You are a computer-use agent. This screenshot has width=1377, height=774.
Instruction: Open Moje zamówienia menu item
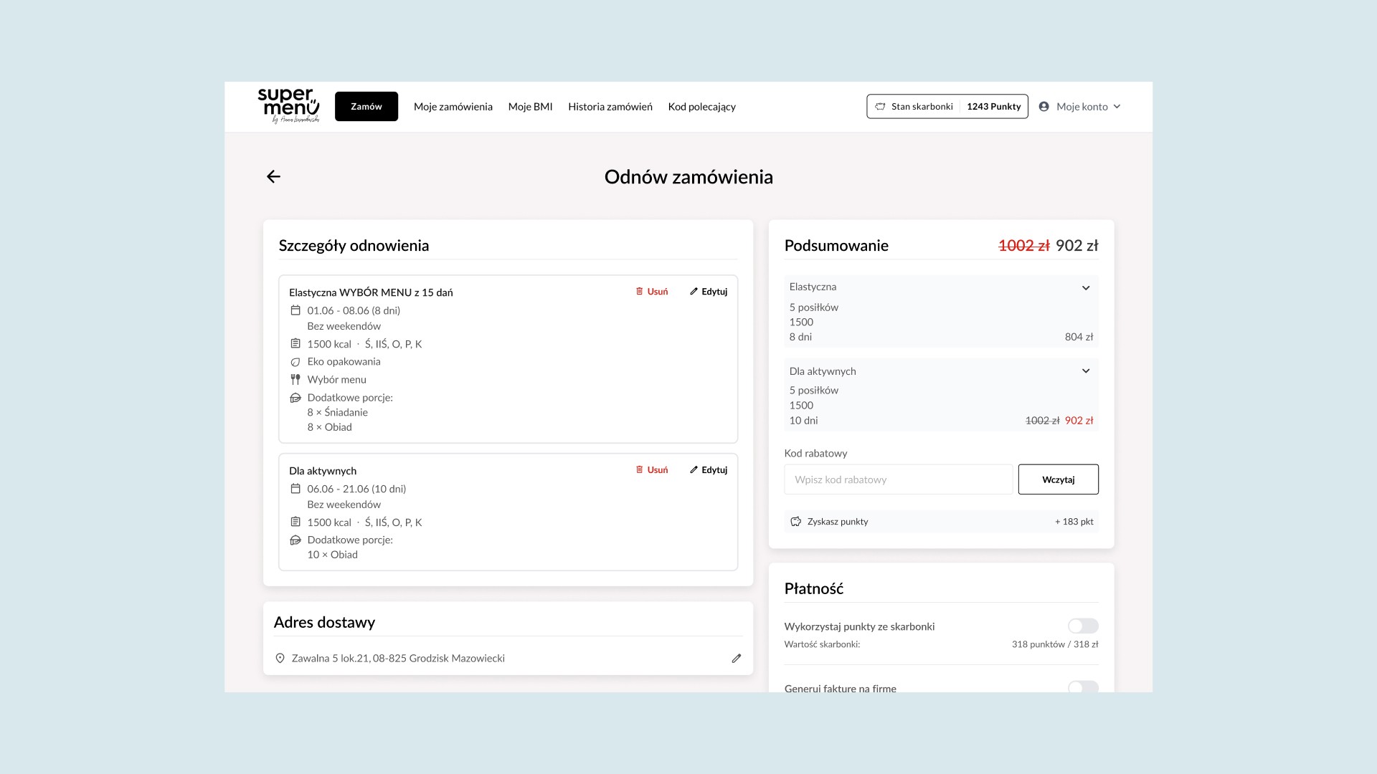[x=453, y=107]
